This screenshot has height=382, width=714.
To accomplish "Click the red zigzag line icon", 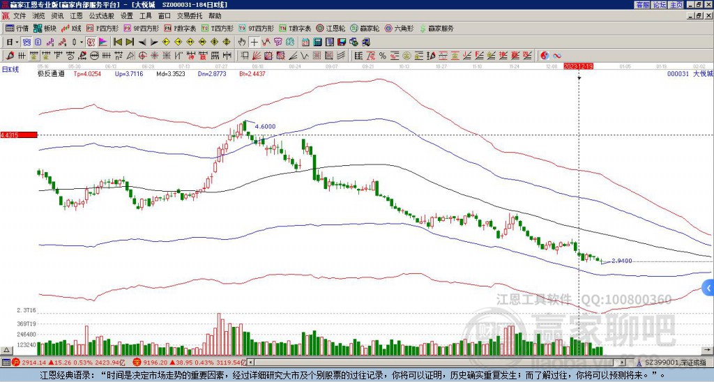I will [266, 43].
